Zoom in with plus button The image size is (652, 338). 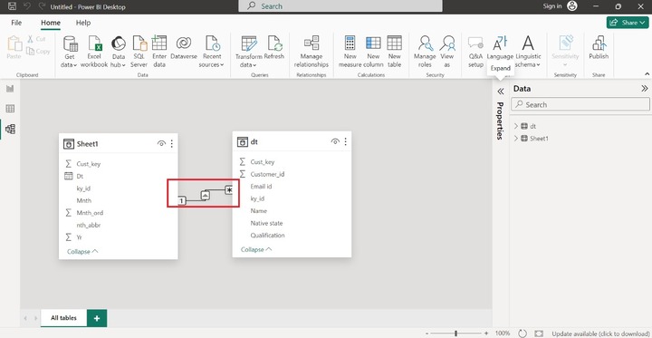point(486,333)
